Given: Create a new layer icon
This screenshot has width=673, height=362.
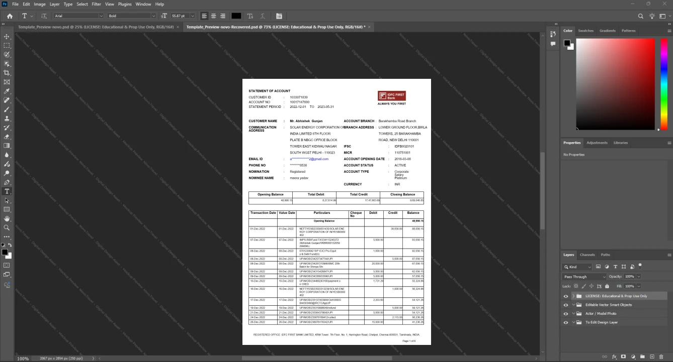Looking at the screenshot, I should click(x=652, y=356).
